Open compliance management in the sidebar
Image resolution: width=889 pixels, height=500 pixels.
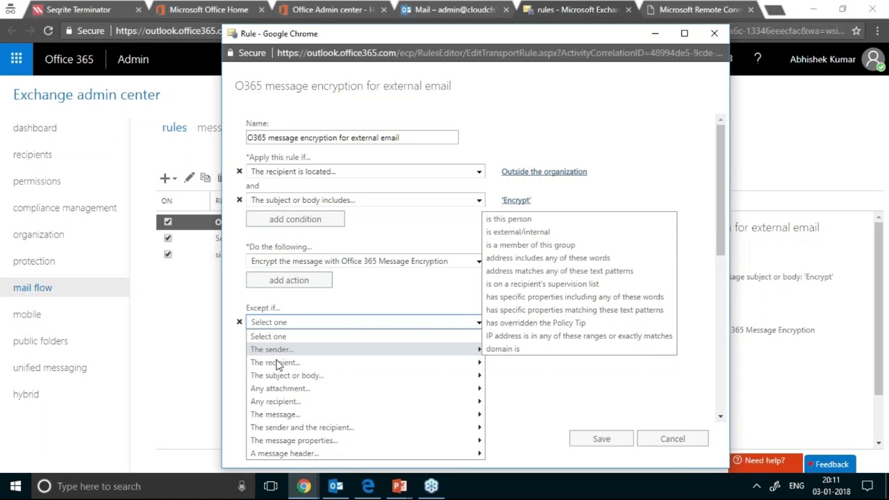[65, 208]
